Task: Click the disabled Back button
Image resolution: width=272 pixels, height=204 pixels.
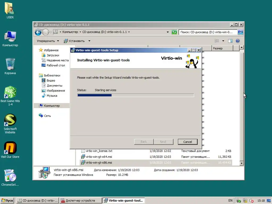Action: click(144, 142)
